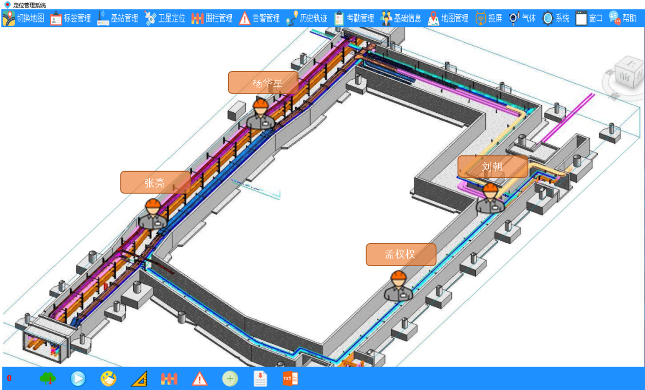Open the 投屏 screen casting menu
Image resolution: width=645 pixels, height=390 pixels.
(488, 19)
